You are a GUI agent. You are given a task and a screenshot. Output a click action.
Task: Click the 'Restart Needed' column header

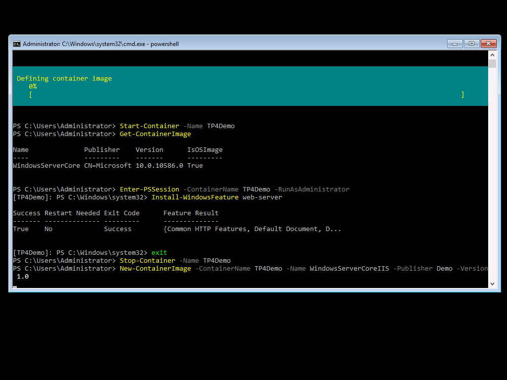pyautogui.click(x=72, y=213)
